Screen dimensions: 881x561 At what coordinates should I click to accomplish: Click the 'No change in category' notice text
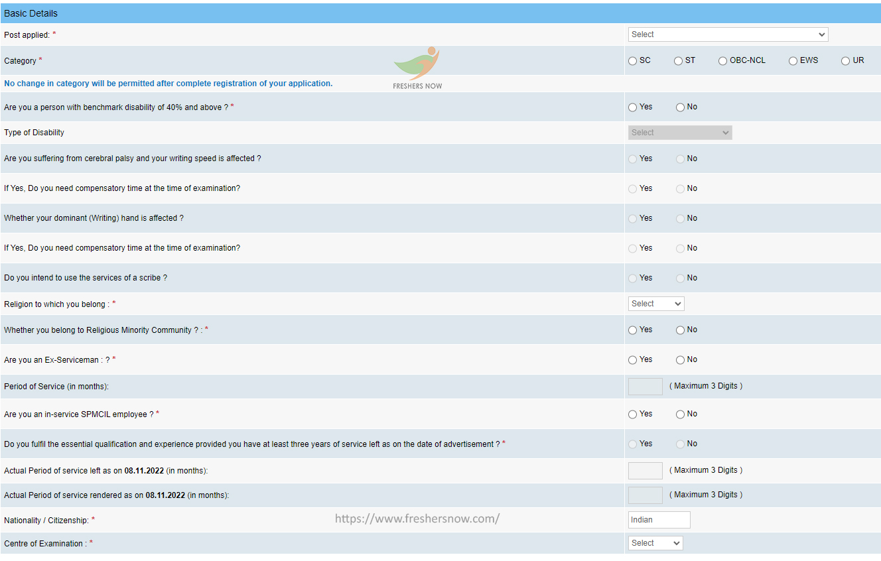coord(169,84)
